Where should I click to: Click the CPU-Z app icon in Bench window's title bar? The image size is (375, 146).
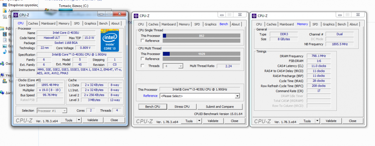click(x=135, y=16)
